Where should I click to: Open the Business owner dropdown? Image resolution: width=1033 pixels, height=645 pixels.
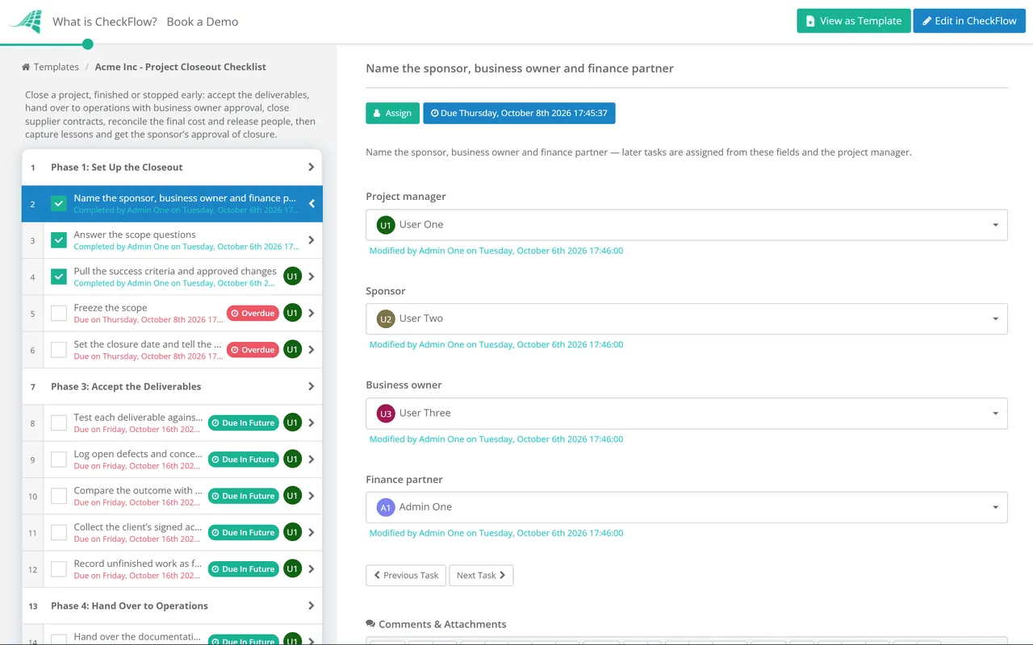coord(687,413)
